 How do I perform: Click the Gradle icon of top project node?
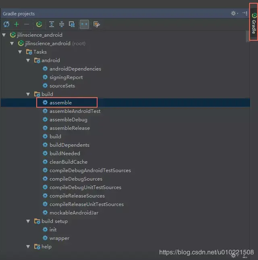[x=13, y=35]
